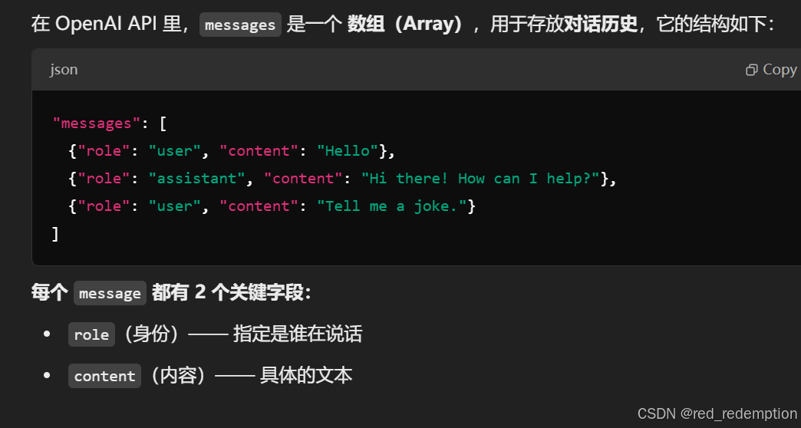Click the "assistant" role value in code
This screenshot has width=801, height=428.
pyautogui.click(x=197, y=179)
